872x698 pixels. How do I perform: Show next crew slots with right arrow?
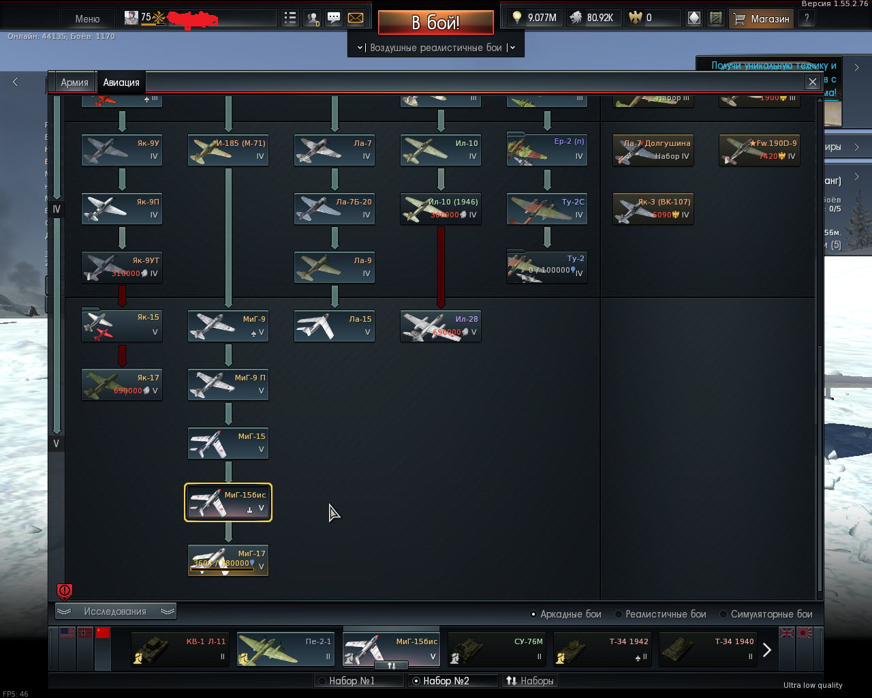click(x=767, y=650)
